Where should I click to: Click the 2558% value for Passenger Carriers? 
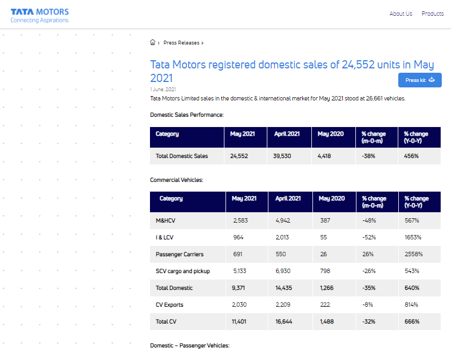pos(413,254)
